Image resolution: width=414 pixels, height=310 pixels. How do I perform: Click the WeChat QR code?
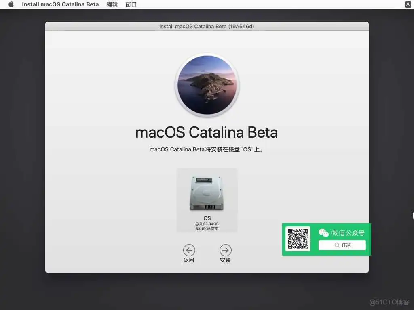click(x=298, y=239)
